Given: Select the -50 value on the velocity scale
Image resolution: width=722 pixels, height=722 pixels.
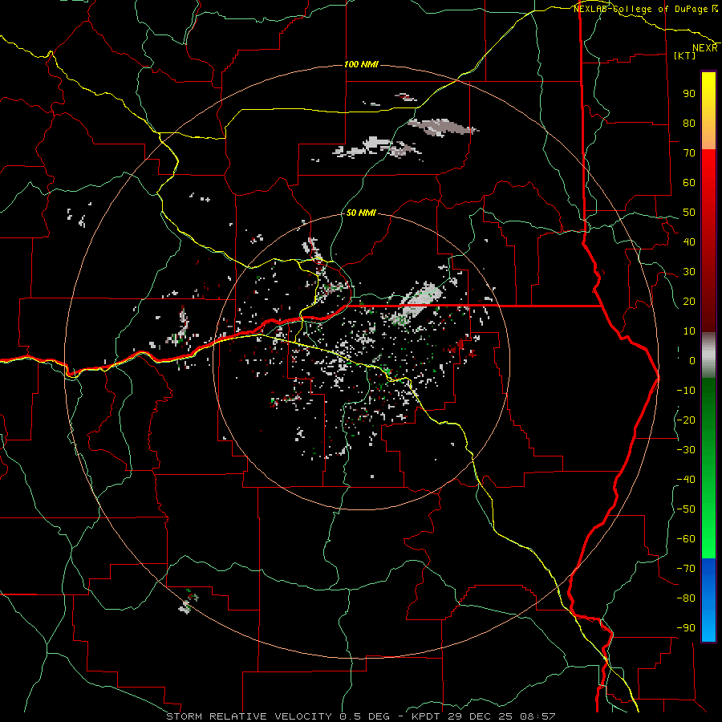Looking at the screenshot, I should (x=686, y=509).
